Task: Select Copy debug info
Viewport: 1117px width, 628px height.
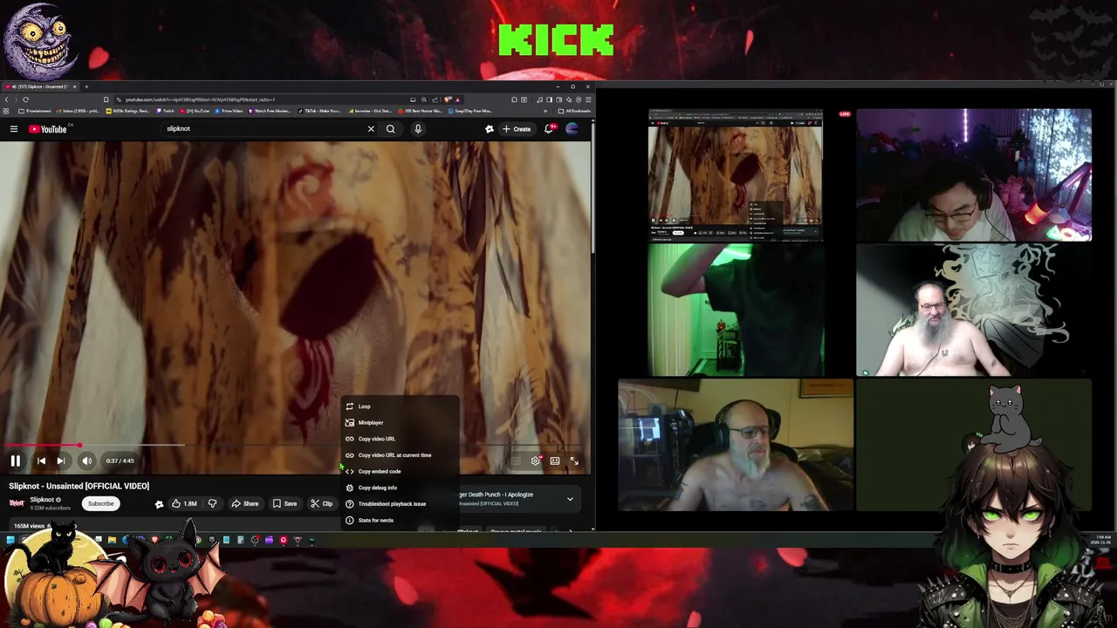Action: click(x=400, y=488)
